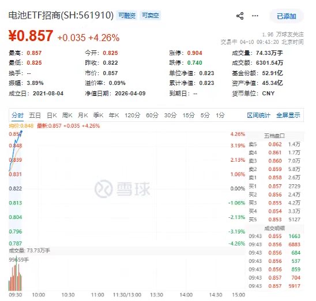
Task: Open 区间统计 range statistics link
Action: (258, 116)
